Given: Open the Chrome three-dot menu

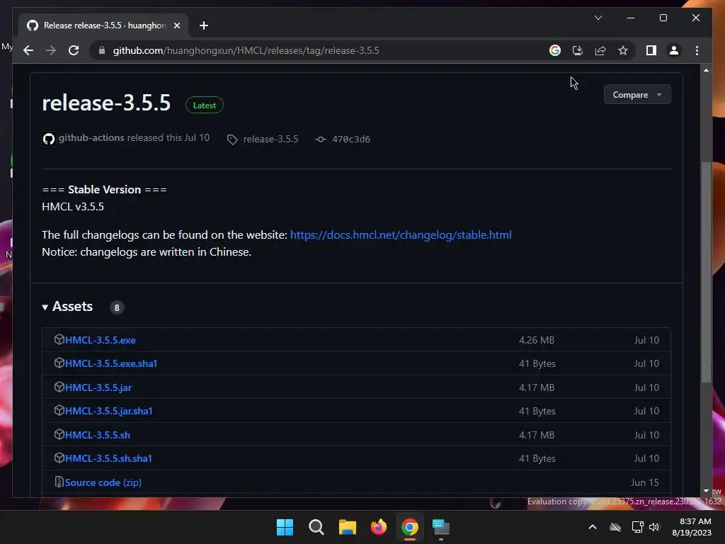Looking at the screenshot, I should click(x=697, y=50).
